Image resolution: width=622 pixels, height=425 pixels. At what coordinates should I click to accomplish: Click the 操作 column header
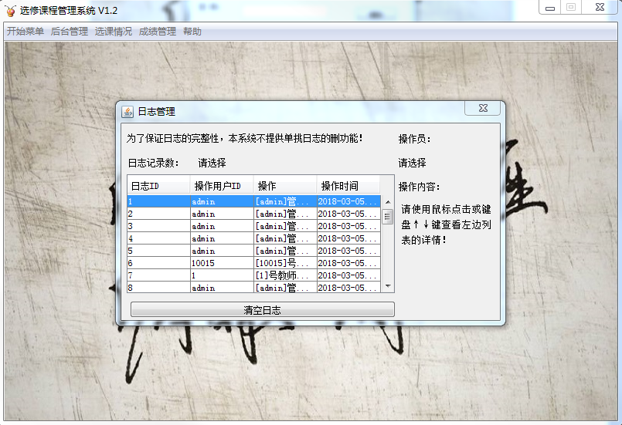pyautogui.click(x=285, y=185)
